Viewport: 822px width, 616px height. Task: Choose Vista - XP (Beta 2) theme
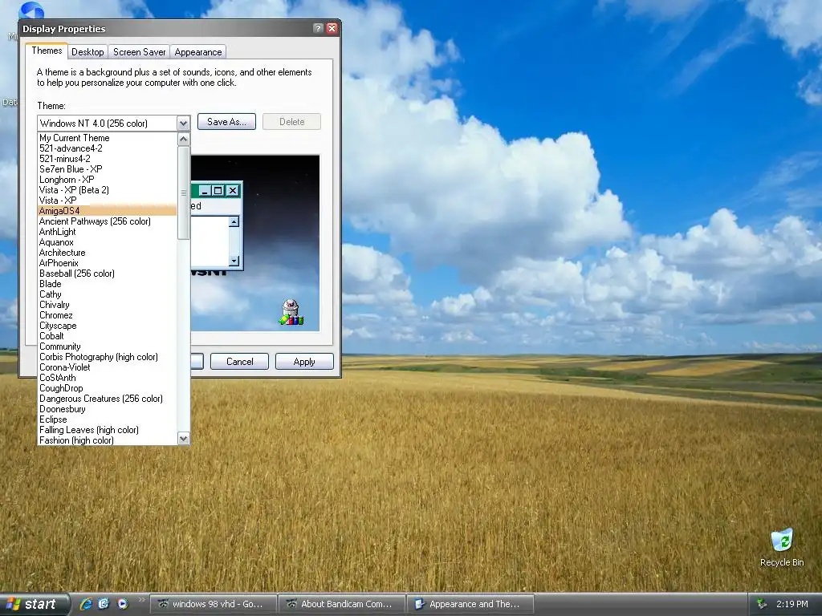pyautogui.click(x=107, y=190)
